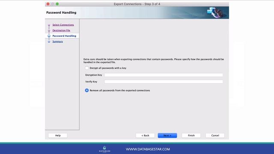The height and width of the screenshot is (154, 274).
Task: Open the Select Connections step link
Action: pyautogui.click(x=63, y=25)
